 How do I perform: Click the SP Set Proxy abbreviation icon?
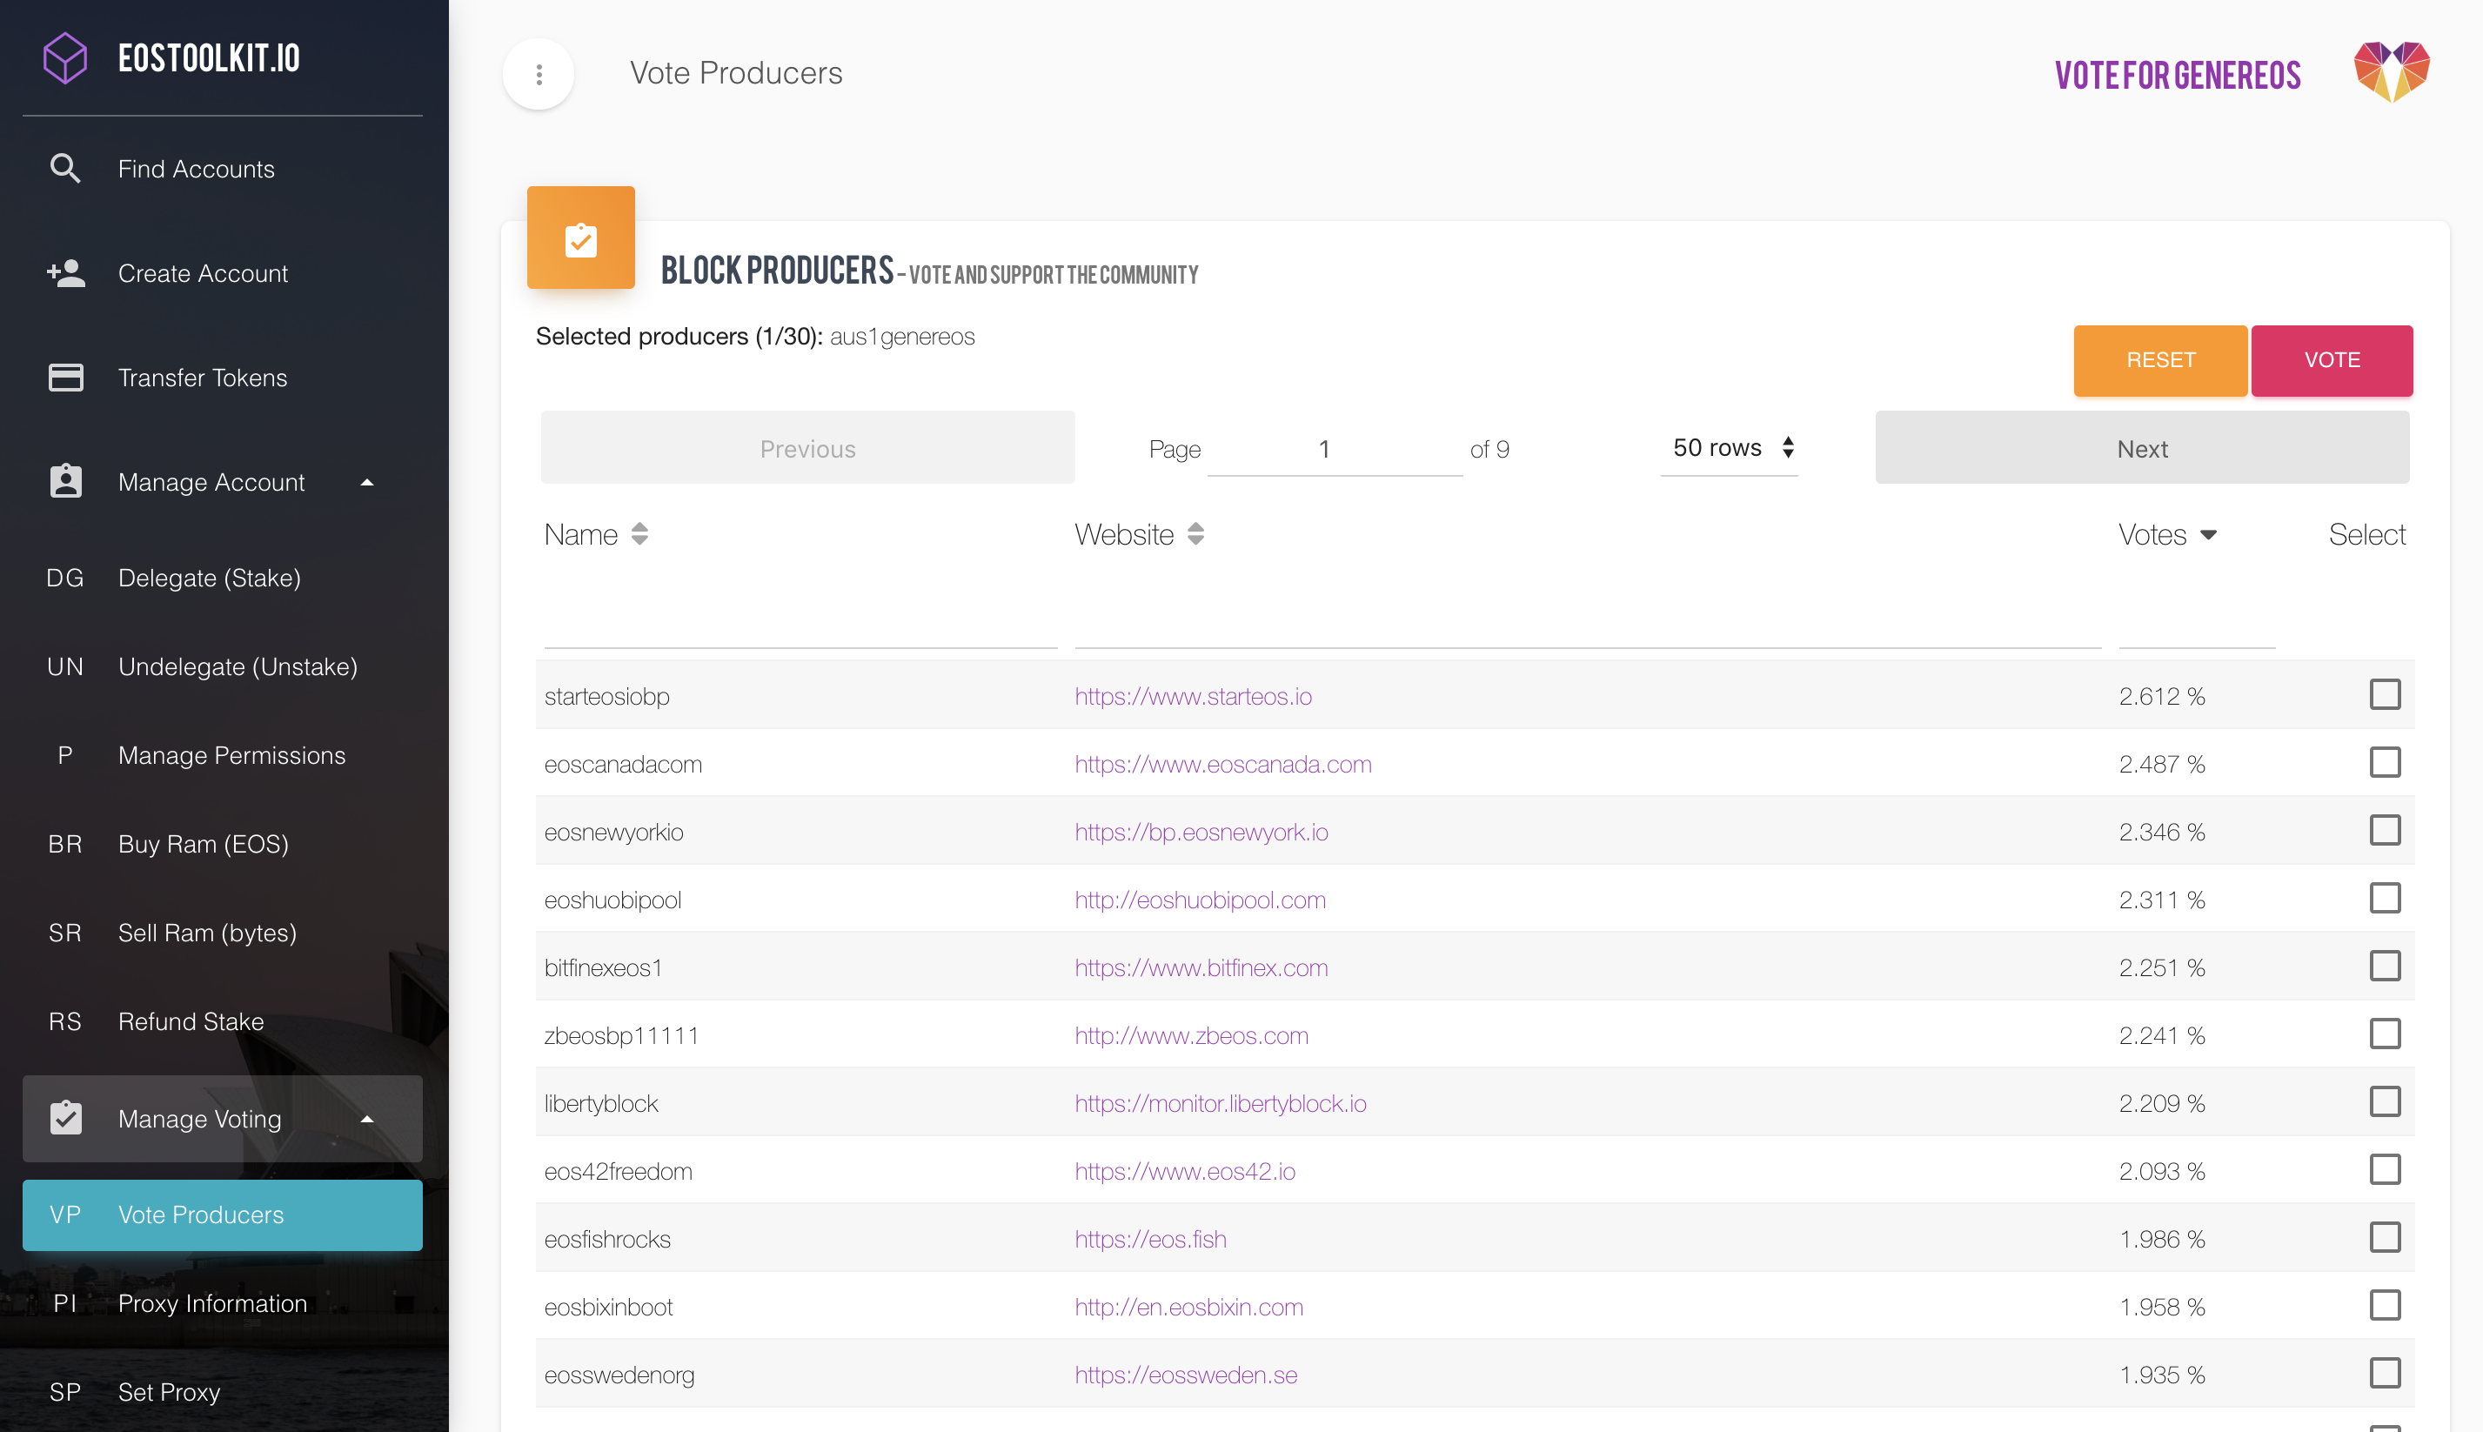[65, 1392]
